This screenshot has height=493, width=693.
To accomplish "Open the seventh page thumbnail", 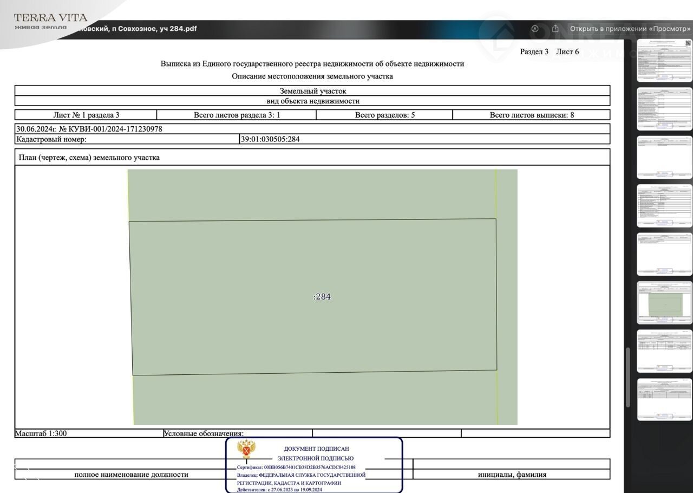I will (x=664, y=351).
